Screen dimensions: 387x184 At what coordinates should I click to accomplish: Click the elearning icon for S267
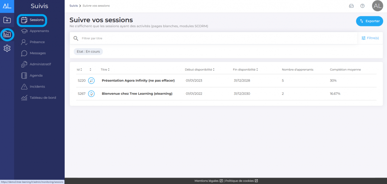[x=91, y=94]
